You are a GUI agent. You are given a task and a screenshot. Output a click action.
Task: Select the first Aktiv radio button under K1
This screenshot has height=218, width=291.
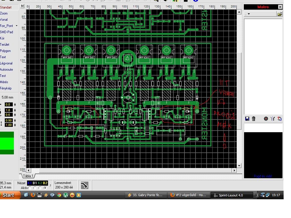coord(30,188)
